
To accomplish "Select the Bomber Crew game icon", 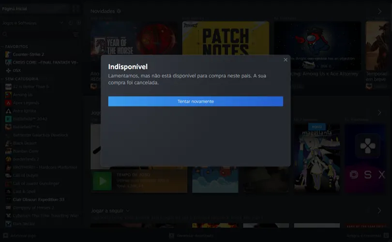I will (8, 151).
